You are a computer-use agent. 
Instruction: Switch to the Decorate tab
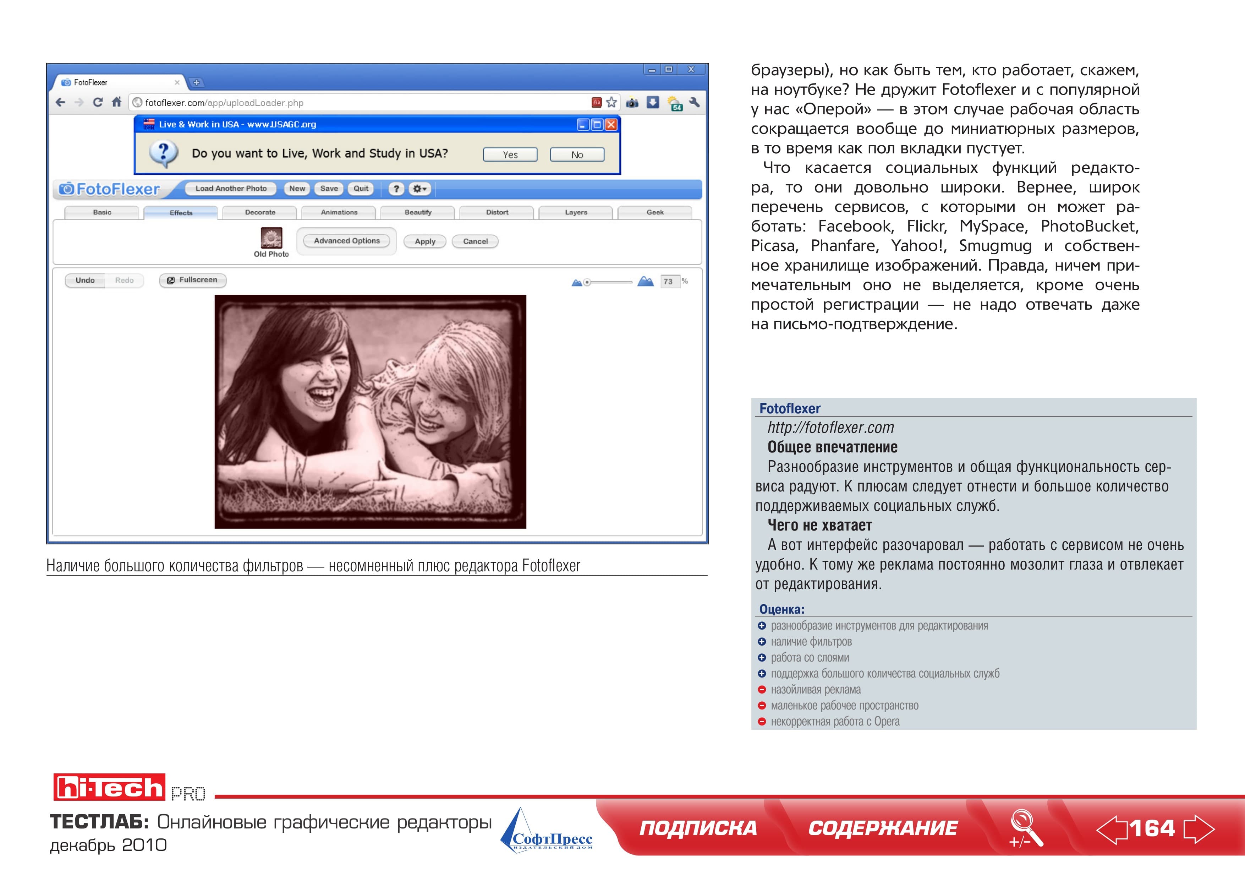tap(260, 212)
